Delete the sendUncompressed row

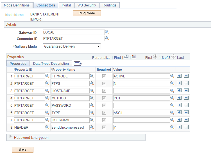pyautogui.click(x=186, y=127)
